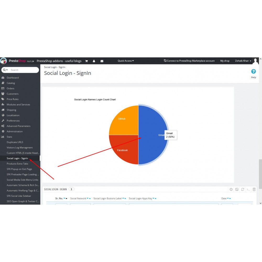
Task: Click the refresh list icon
Action: tap(243, 189)
